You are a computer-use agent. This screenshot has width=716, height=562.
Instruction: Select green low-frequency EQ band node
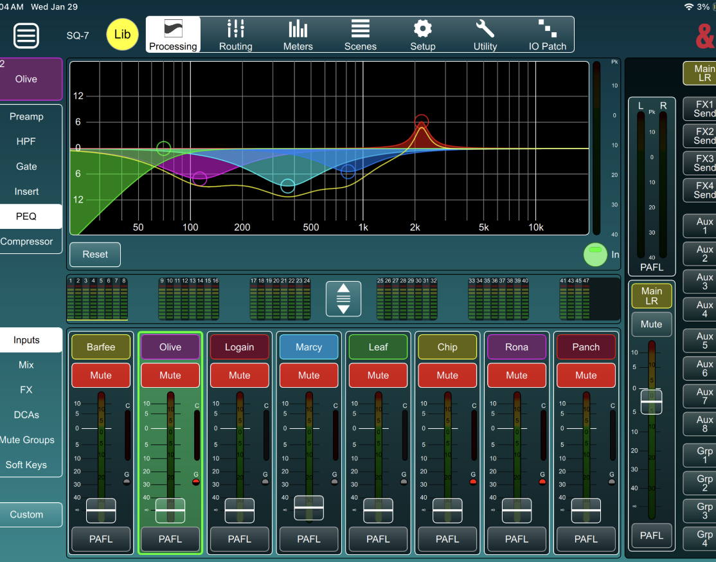pyautogui.click(x=163, y=148)
